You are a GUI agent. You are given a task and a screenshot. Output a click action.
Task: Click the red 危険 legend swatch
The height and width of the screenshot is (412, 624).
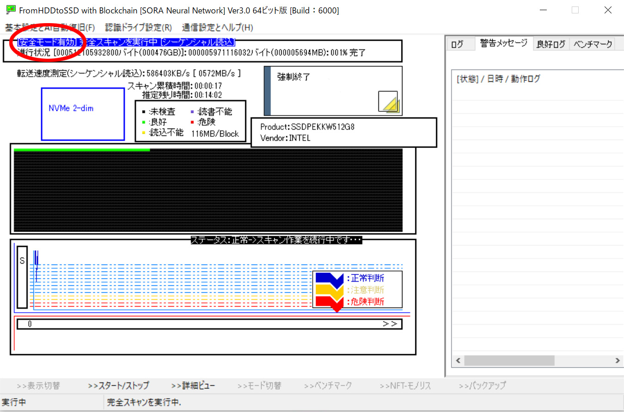pyautogui.click(x=192, y=123)
